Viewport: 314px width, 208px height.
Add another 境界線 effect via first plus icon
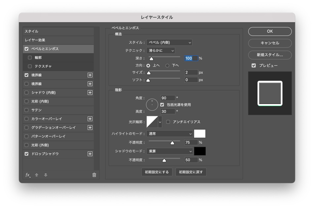pos(90,75)
